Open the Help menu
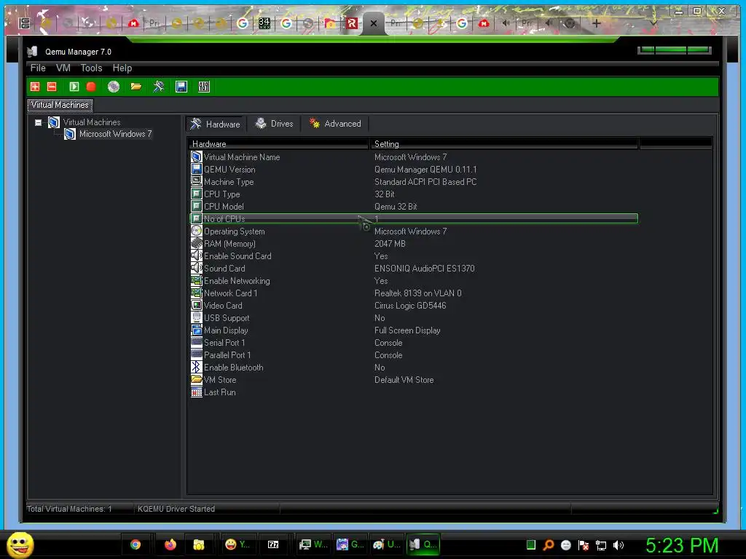 [122, 68]
